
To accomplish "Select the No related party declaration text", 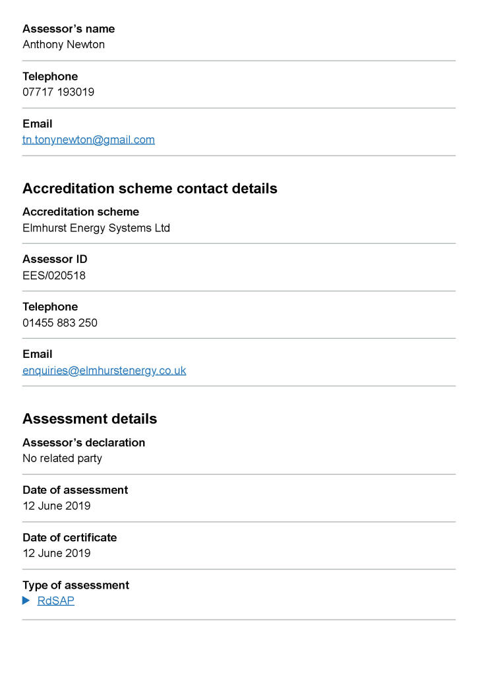I will pos(62,458).
